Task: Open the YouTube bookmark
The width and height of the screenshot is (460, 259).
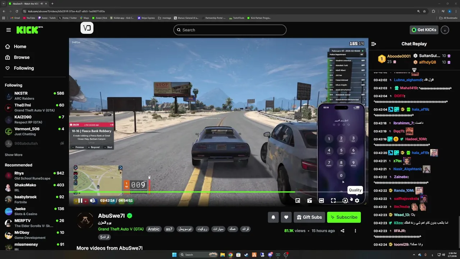Action: 29,18
